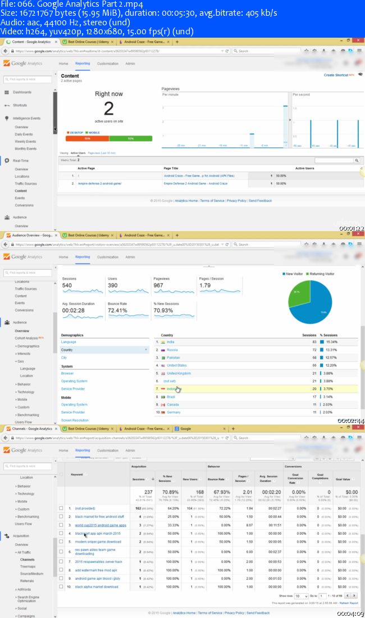Screen dimensions: 365x618
Task: Tick checkbox for 'modern sniper game download' row
Action: click(x=61, y=542)
